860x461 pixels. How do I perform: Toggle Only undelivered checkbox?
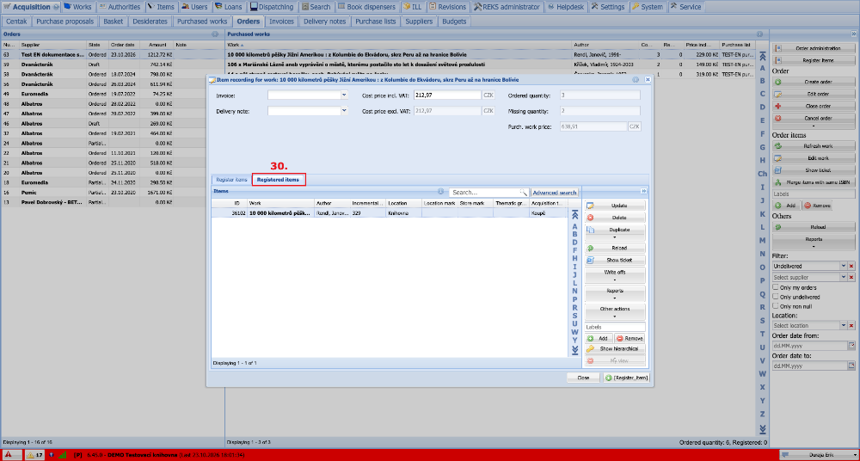[776, 297]
